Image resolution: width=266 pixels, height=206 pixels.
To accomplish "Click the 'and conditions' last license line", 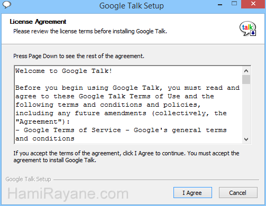I will tap(45, 138).
